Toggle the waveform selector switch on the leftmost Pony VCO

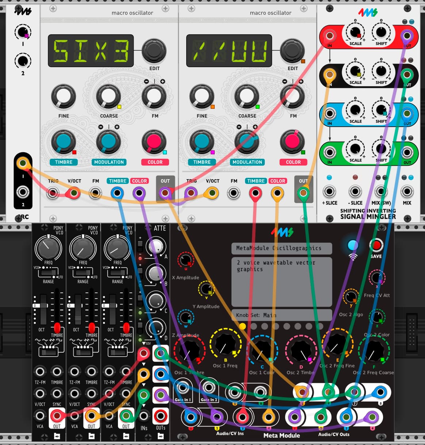tap(49, 352)
